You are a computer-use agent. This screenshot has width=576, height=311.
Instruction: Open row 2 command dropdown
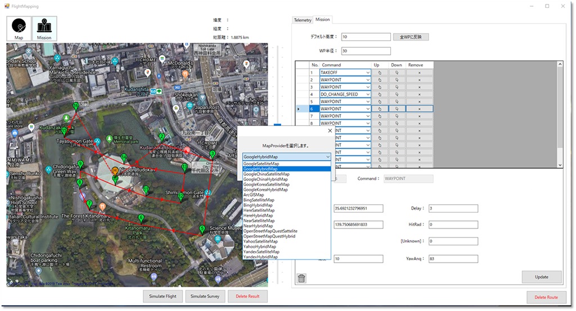tap(367, 80)
